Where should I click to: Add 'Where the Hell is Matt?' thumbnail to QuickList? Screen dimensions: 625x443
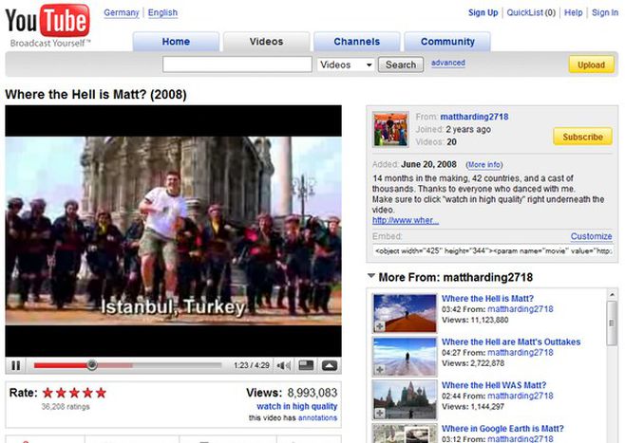380,326
